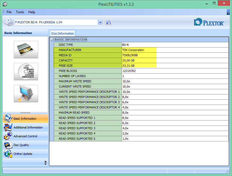Click the PlexUTILITIES app icon in title bar
The height and width of the screenshot is (176, 232).
(5, 4)
